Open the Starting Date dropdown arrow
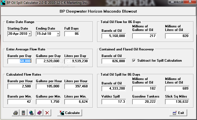 (30, 34)
